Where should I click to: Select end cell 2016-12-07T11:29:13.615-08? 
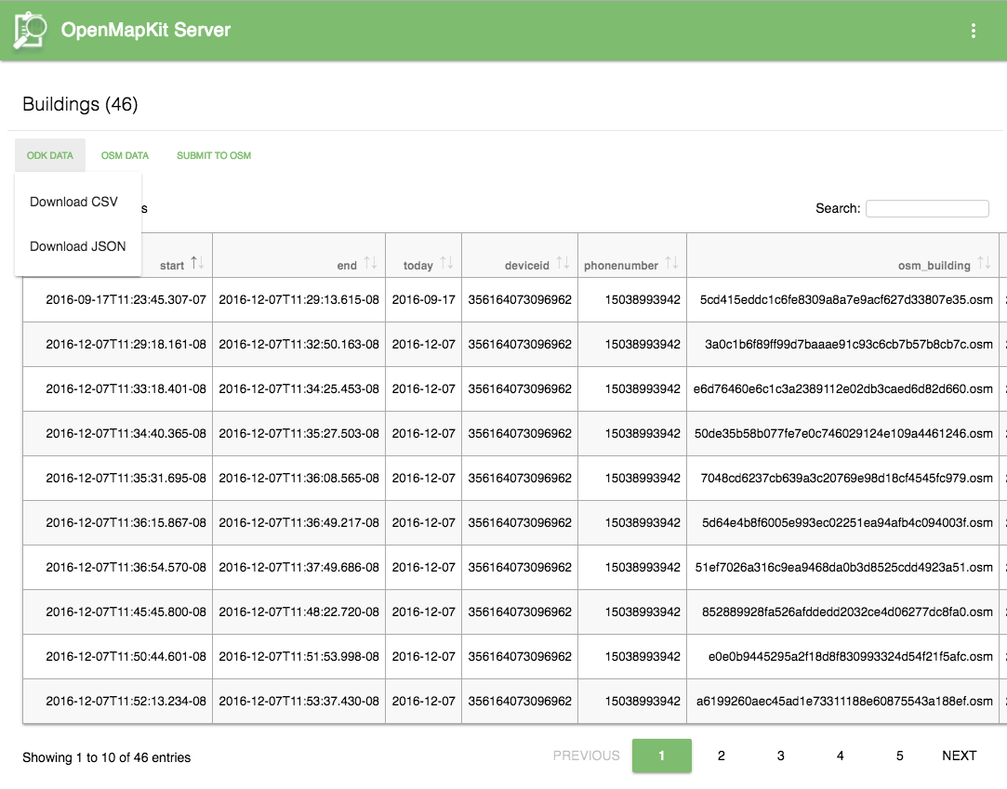[298, 300]
